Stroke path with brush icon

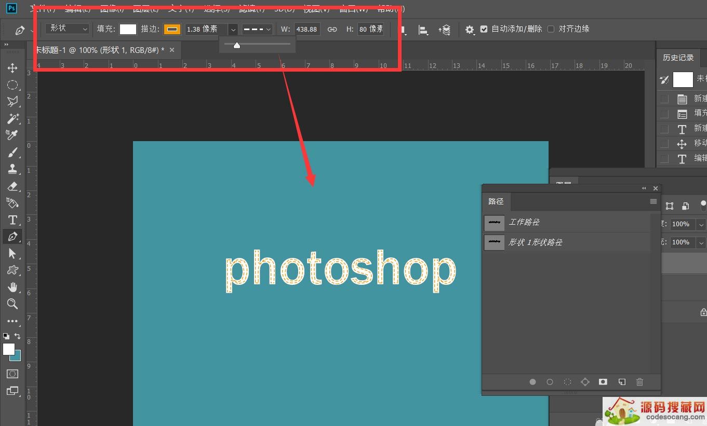point(550,382)
